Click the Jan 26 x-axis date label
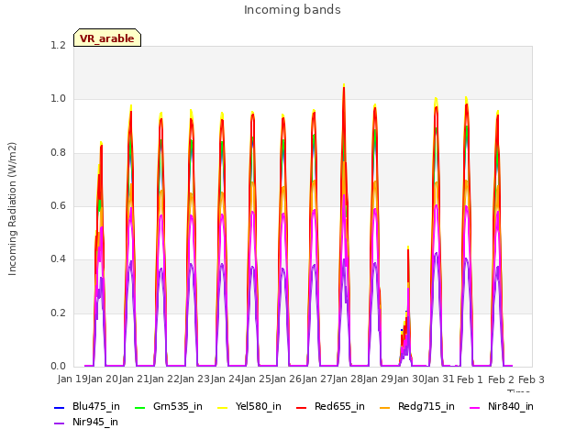The height and width of the screenshot is (440, 587). [287, 379]
